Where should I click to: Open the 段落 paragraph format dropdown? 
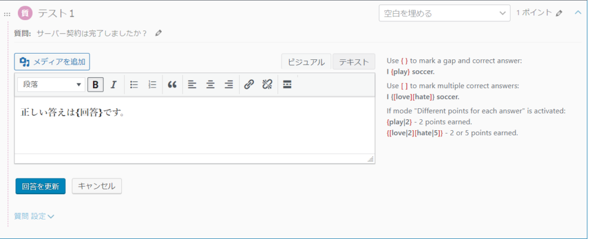[51, 85]
